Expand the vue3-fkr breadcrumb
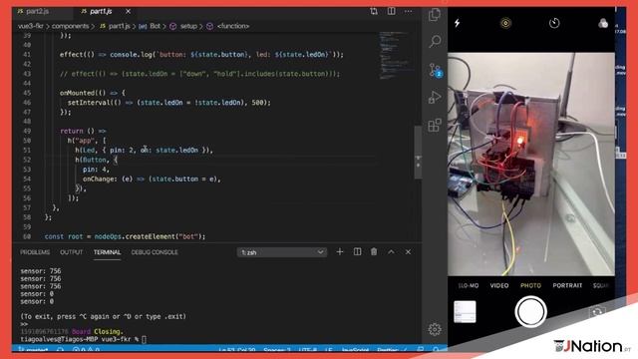The width and height of the screenshot is (638, 359). [x=31, y=26]
